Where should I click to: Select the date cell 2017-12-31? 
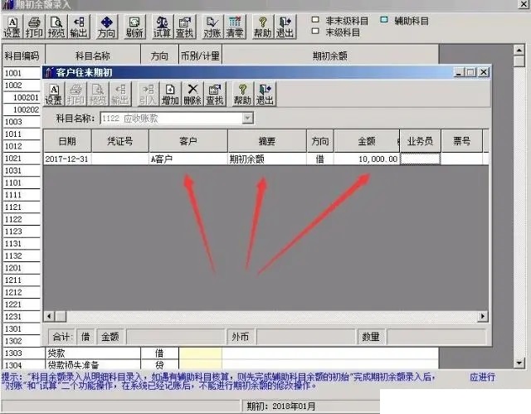tap(67, 158)
